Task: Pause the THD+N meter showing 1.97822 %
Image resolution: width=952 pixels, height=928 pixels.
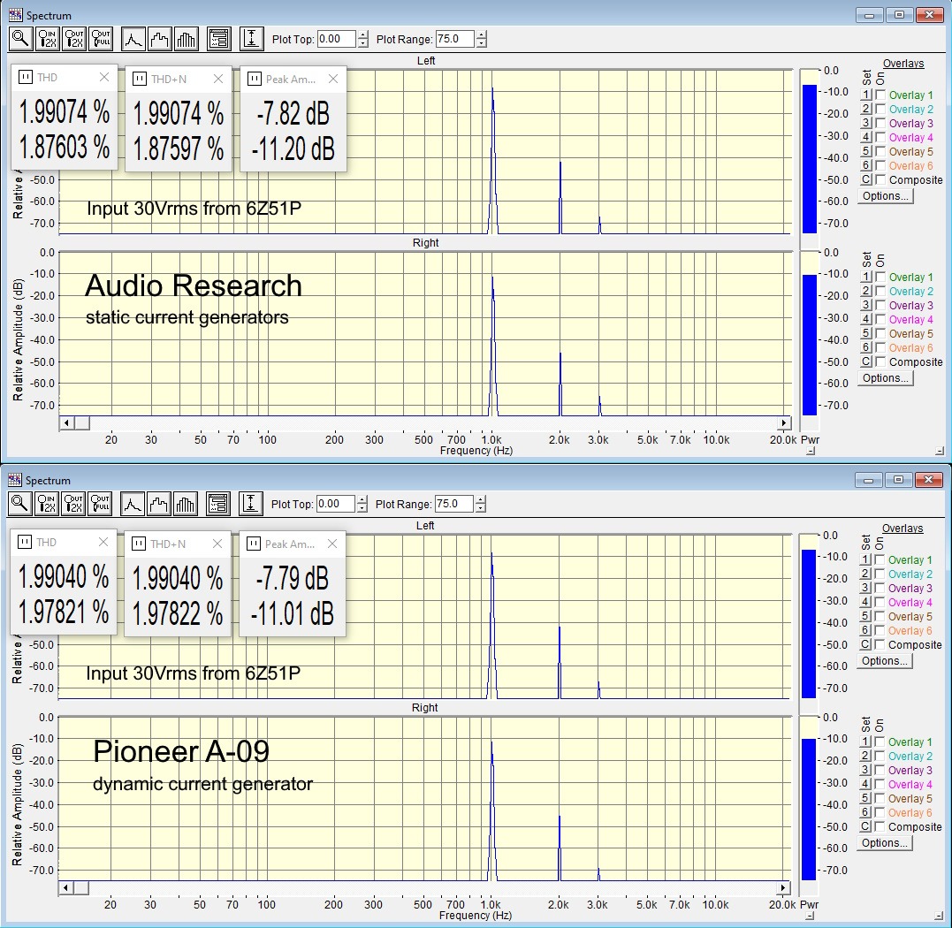Action: (x=139, y=544)
